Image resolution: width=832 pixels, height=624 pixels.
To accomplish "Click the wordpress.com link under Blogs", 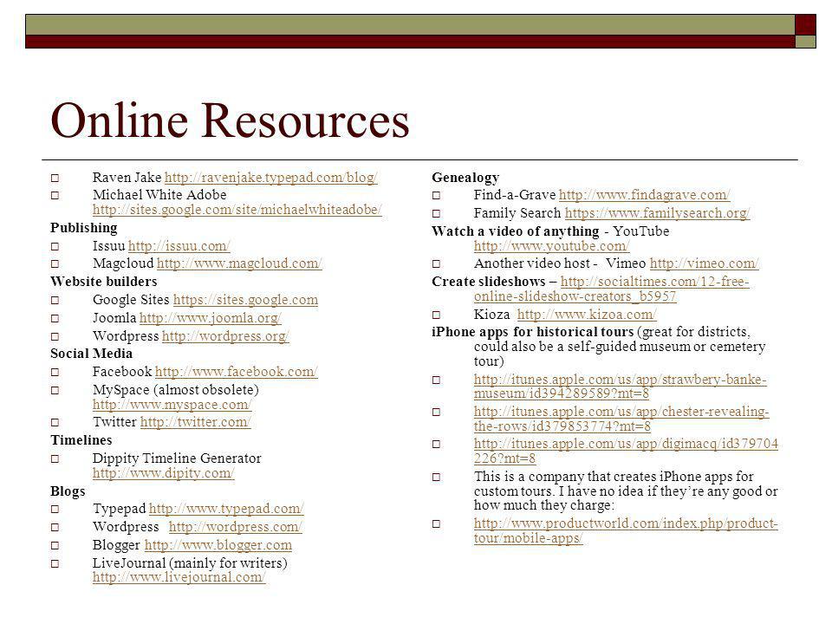I will coord(235,527).
